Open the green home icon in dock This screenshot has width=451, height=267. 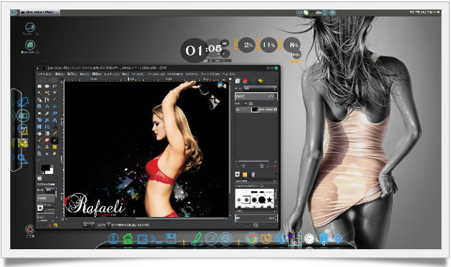pyautogui.click(x=128, y=238)
